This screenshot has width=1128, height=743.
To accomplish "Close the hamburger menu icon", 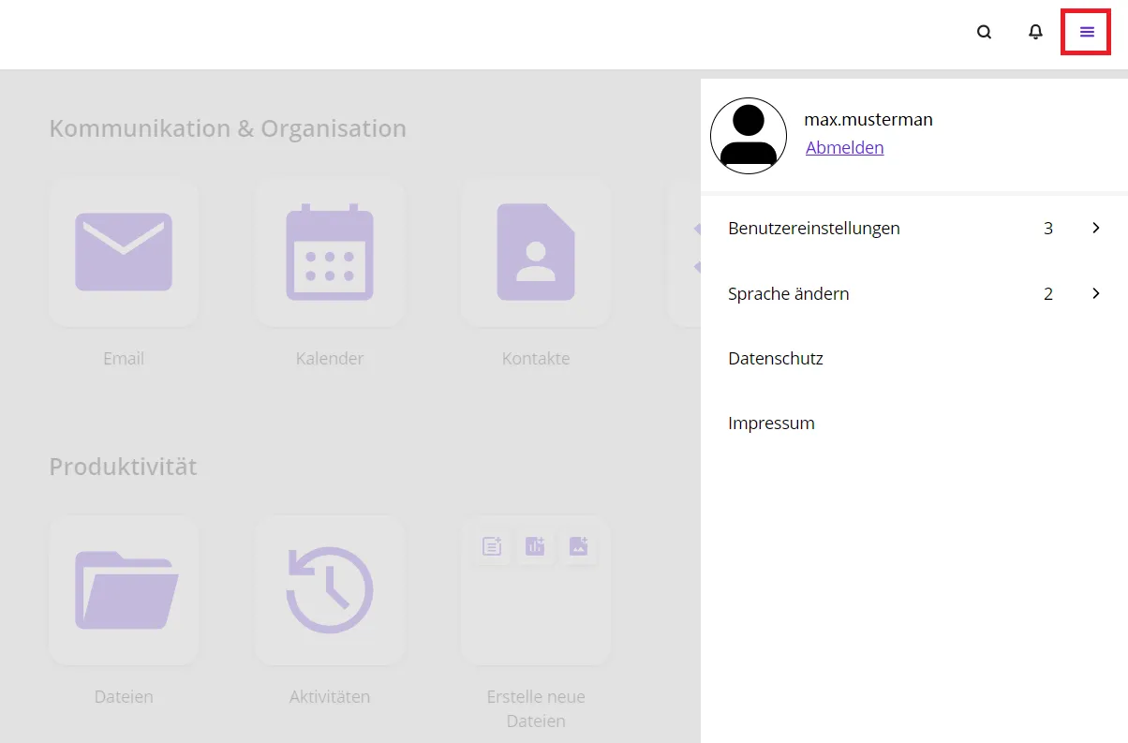I will pyautogui.click(x=1087, y=32).
